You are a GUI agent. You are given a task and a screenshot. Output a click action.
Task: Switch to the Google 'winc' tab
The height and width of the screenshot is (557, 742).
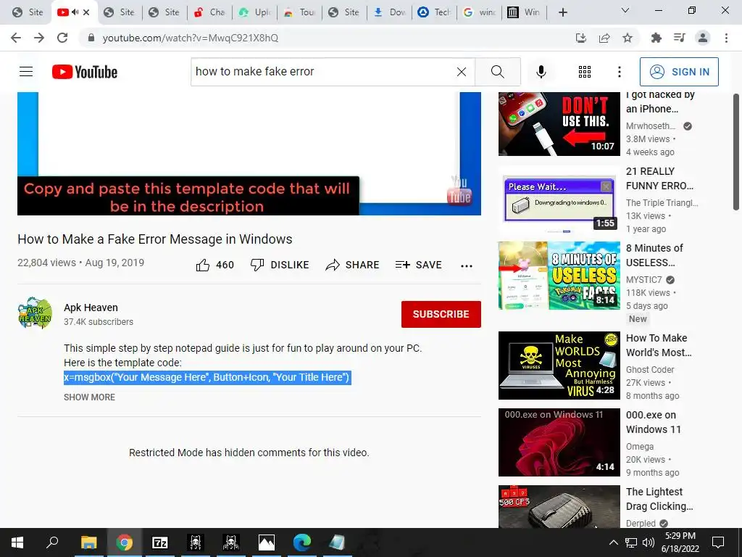click(480, 12)
